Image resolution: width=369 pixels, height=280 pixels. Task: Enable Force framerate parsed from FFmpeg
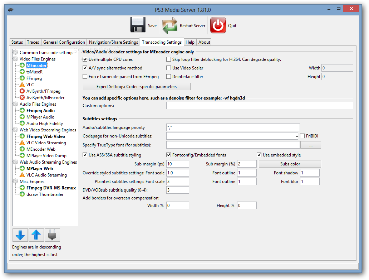(85, 77)
